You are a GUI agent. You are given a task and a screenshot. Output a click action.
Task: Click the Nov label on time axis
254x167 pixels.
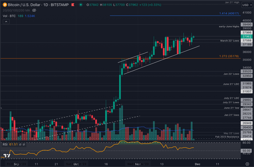tap(138, 164)
